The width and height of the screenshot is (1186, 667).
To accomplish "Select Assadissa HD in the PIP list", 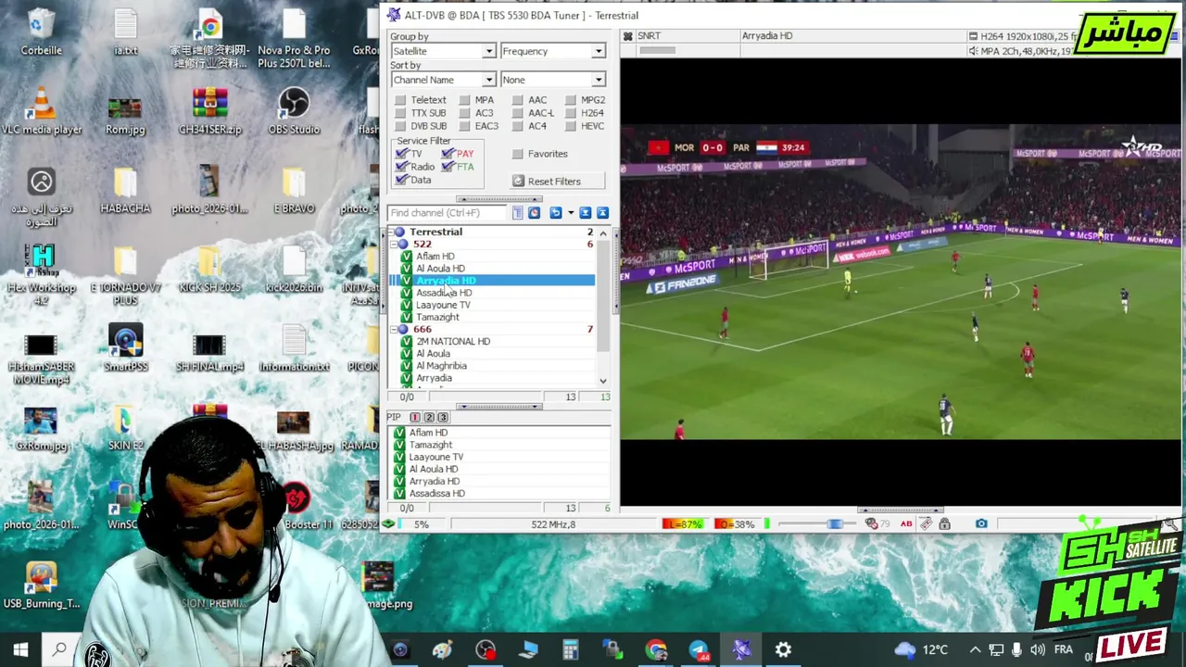I will click(437, 494).
